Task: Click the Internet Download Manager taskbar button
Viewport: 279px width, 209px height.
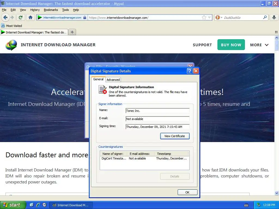Action: [x=71, y=205]
